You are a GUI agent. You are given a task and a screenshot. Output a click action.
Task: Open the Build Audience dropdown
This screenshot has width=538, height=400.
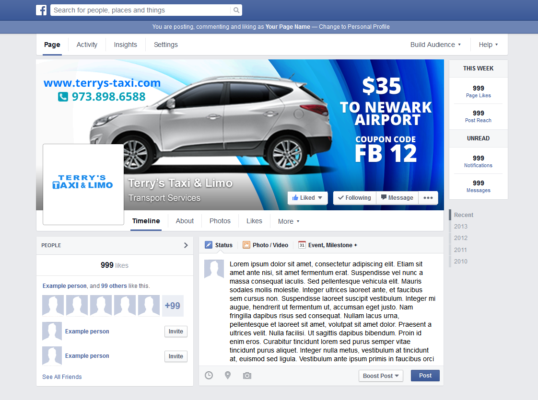coord(435,44)
